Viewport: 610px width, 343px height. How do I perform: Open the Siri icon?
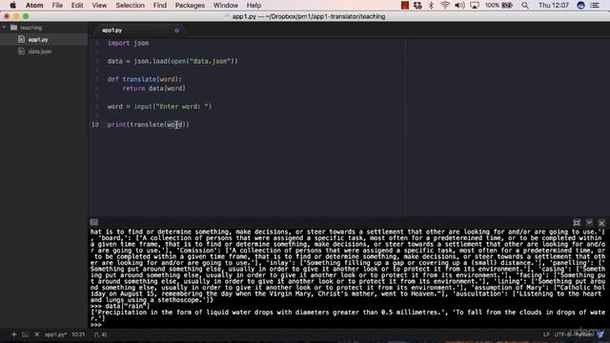580,5
